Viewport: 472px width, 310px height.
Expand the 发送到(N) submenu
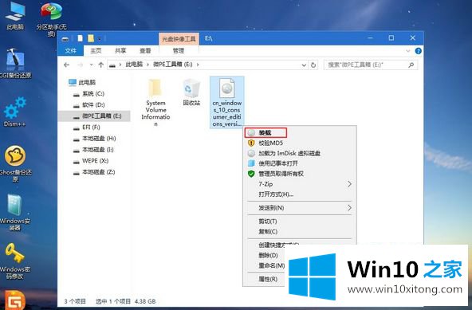[x=349, y=208]
